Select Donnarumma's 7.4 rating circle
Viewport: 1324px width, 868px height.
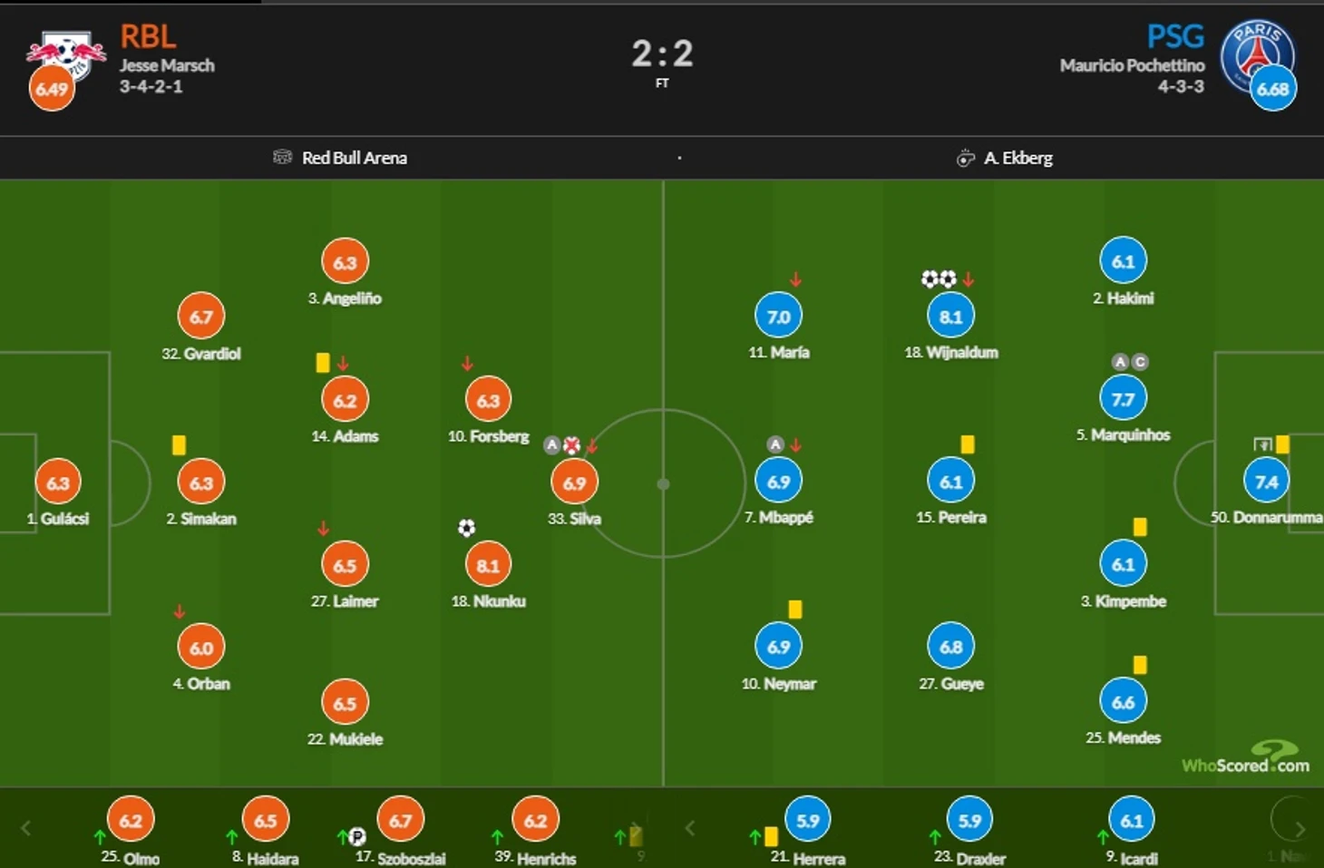(x=1266, y=482)
